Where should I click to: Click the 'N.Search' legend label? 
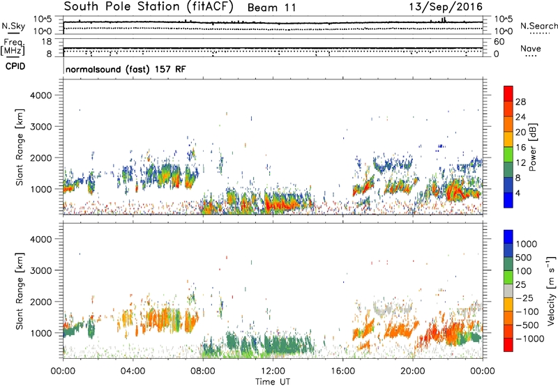click(x=538, y=26)
